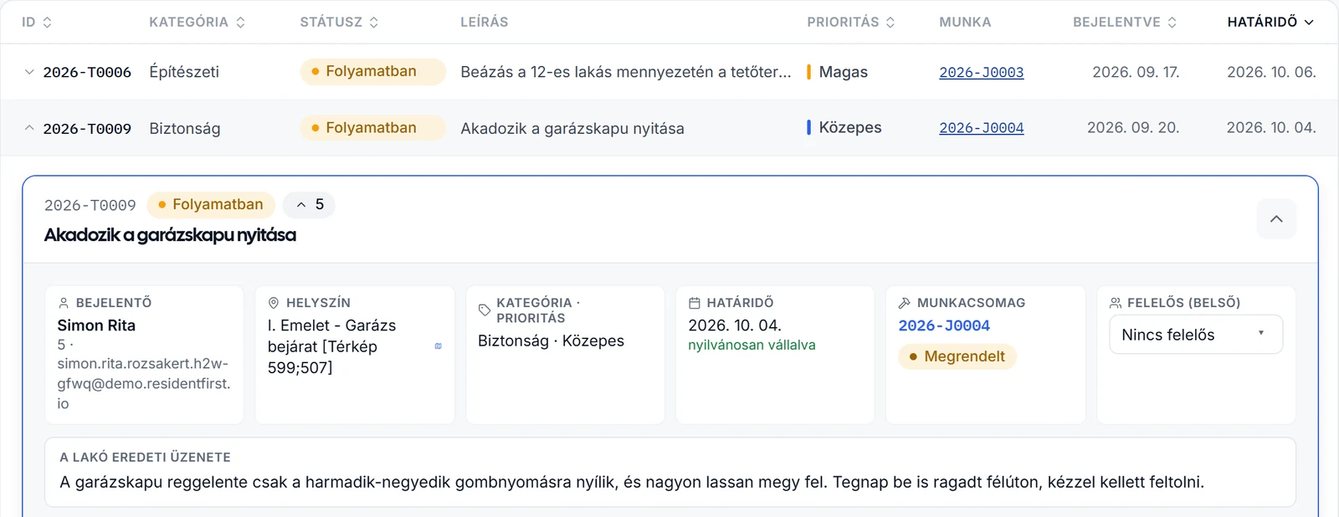Click the Folyamatban badge in detail panel header

tap(211, 205)
